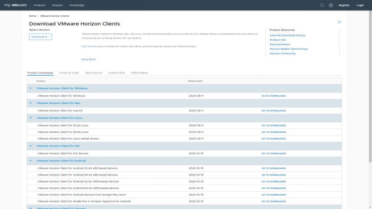
Task: Go to downloads for Android 32-bit ARM-based devices
Action: pyautogui.click(x=273, y=182)
